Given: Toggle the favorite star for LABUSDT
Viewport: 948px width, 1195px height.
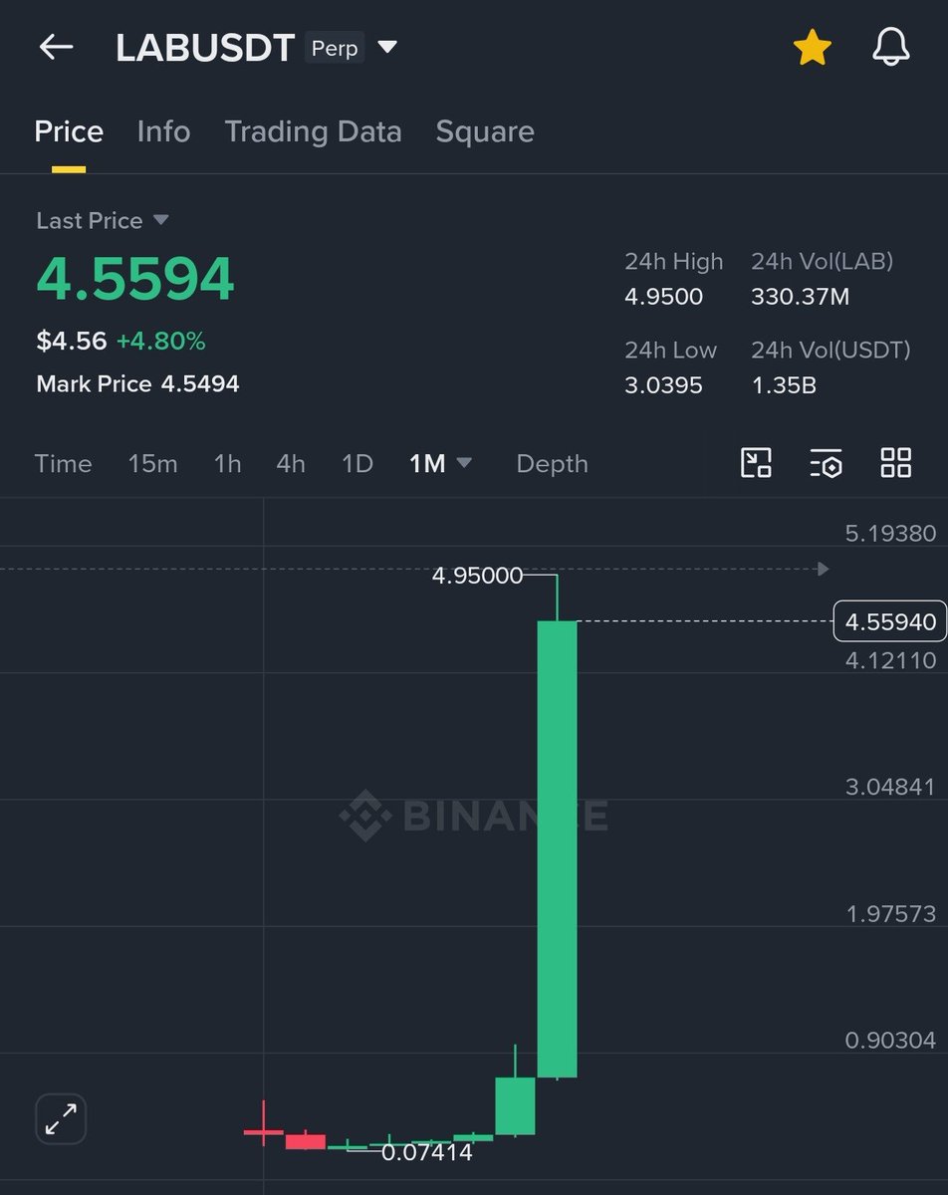Looking at the screenshot, I should pyautogui.click(x=812, y=47).
